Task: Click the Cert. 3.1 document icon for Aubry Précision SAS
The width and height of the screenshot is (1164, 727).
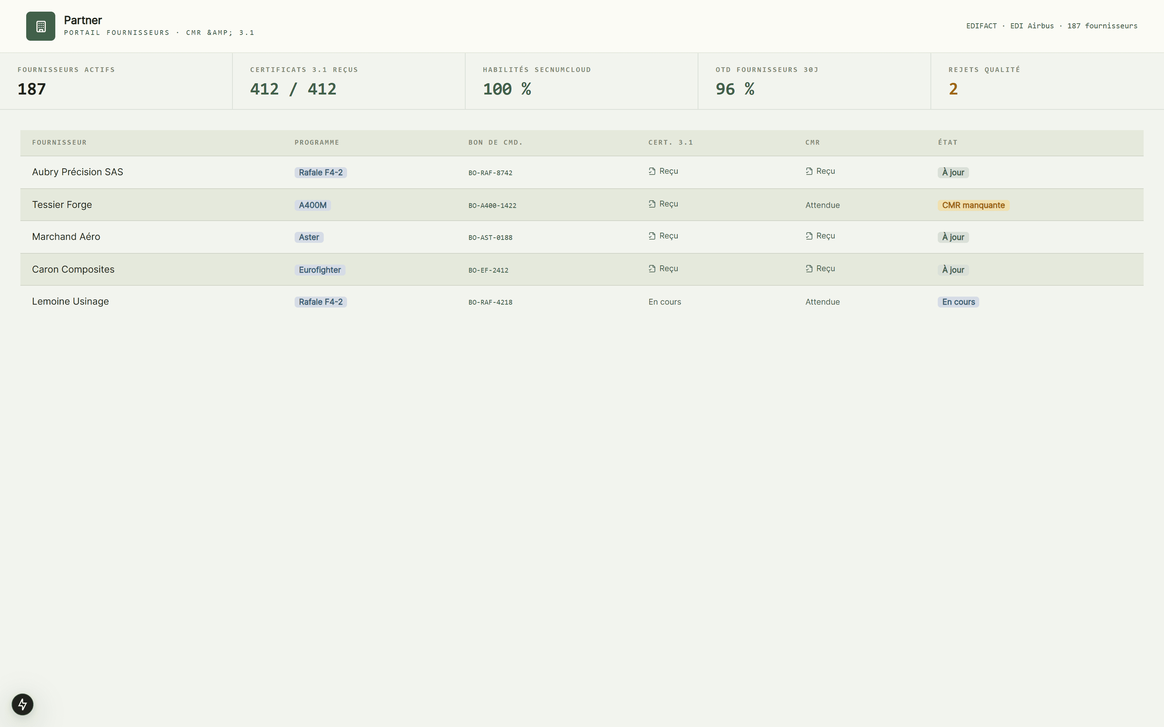Action: tap(652, 171)
